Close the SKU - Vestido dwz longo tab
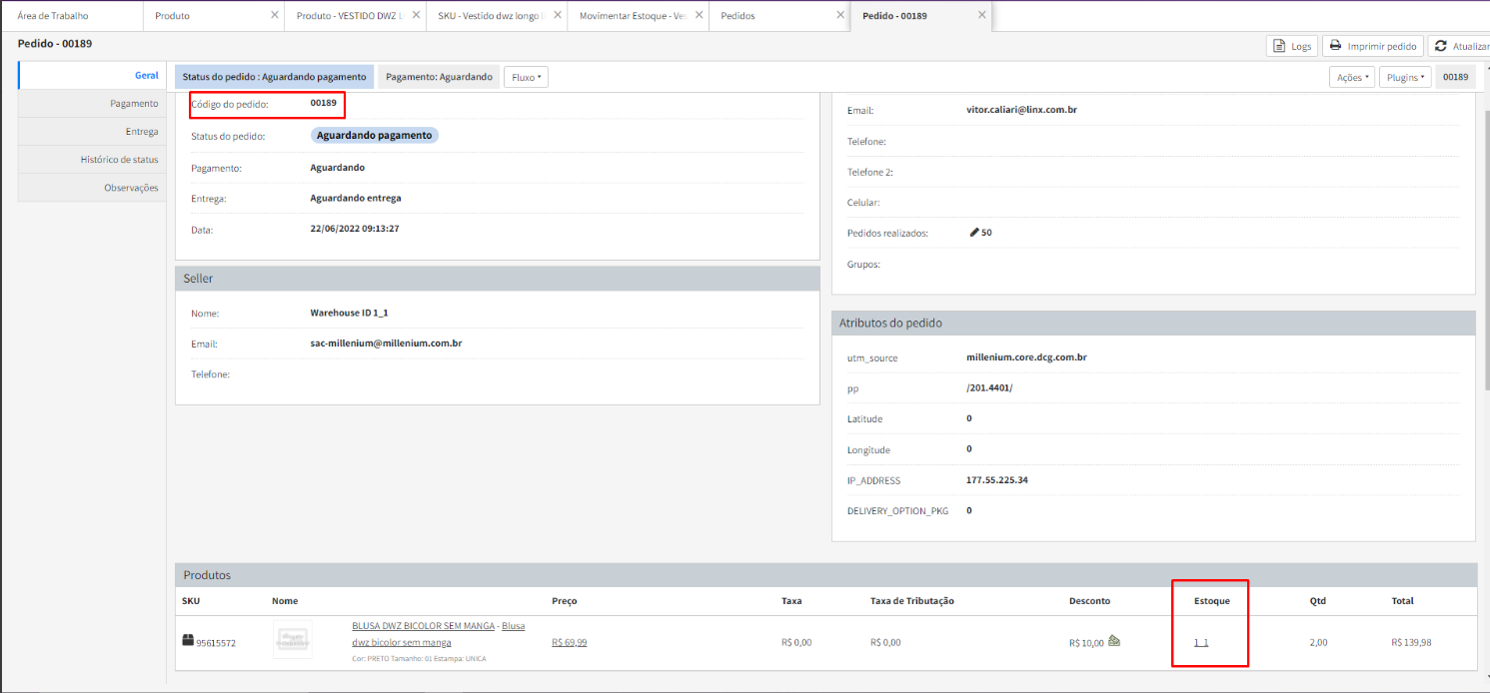Image resolution: width=1490 pixels, height=693 pixels. pos(558,15)
